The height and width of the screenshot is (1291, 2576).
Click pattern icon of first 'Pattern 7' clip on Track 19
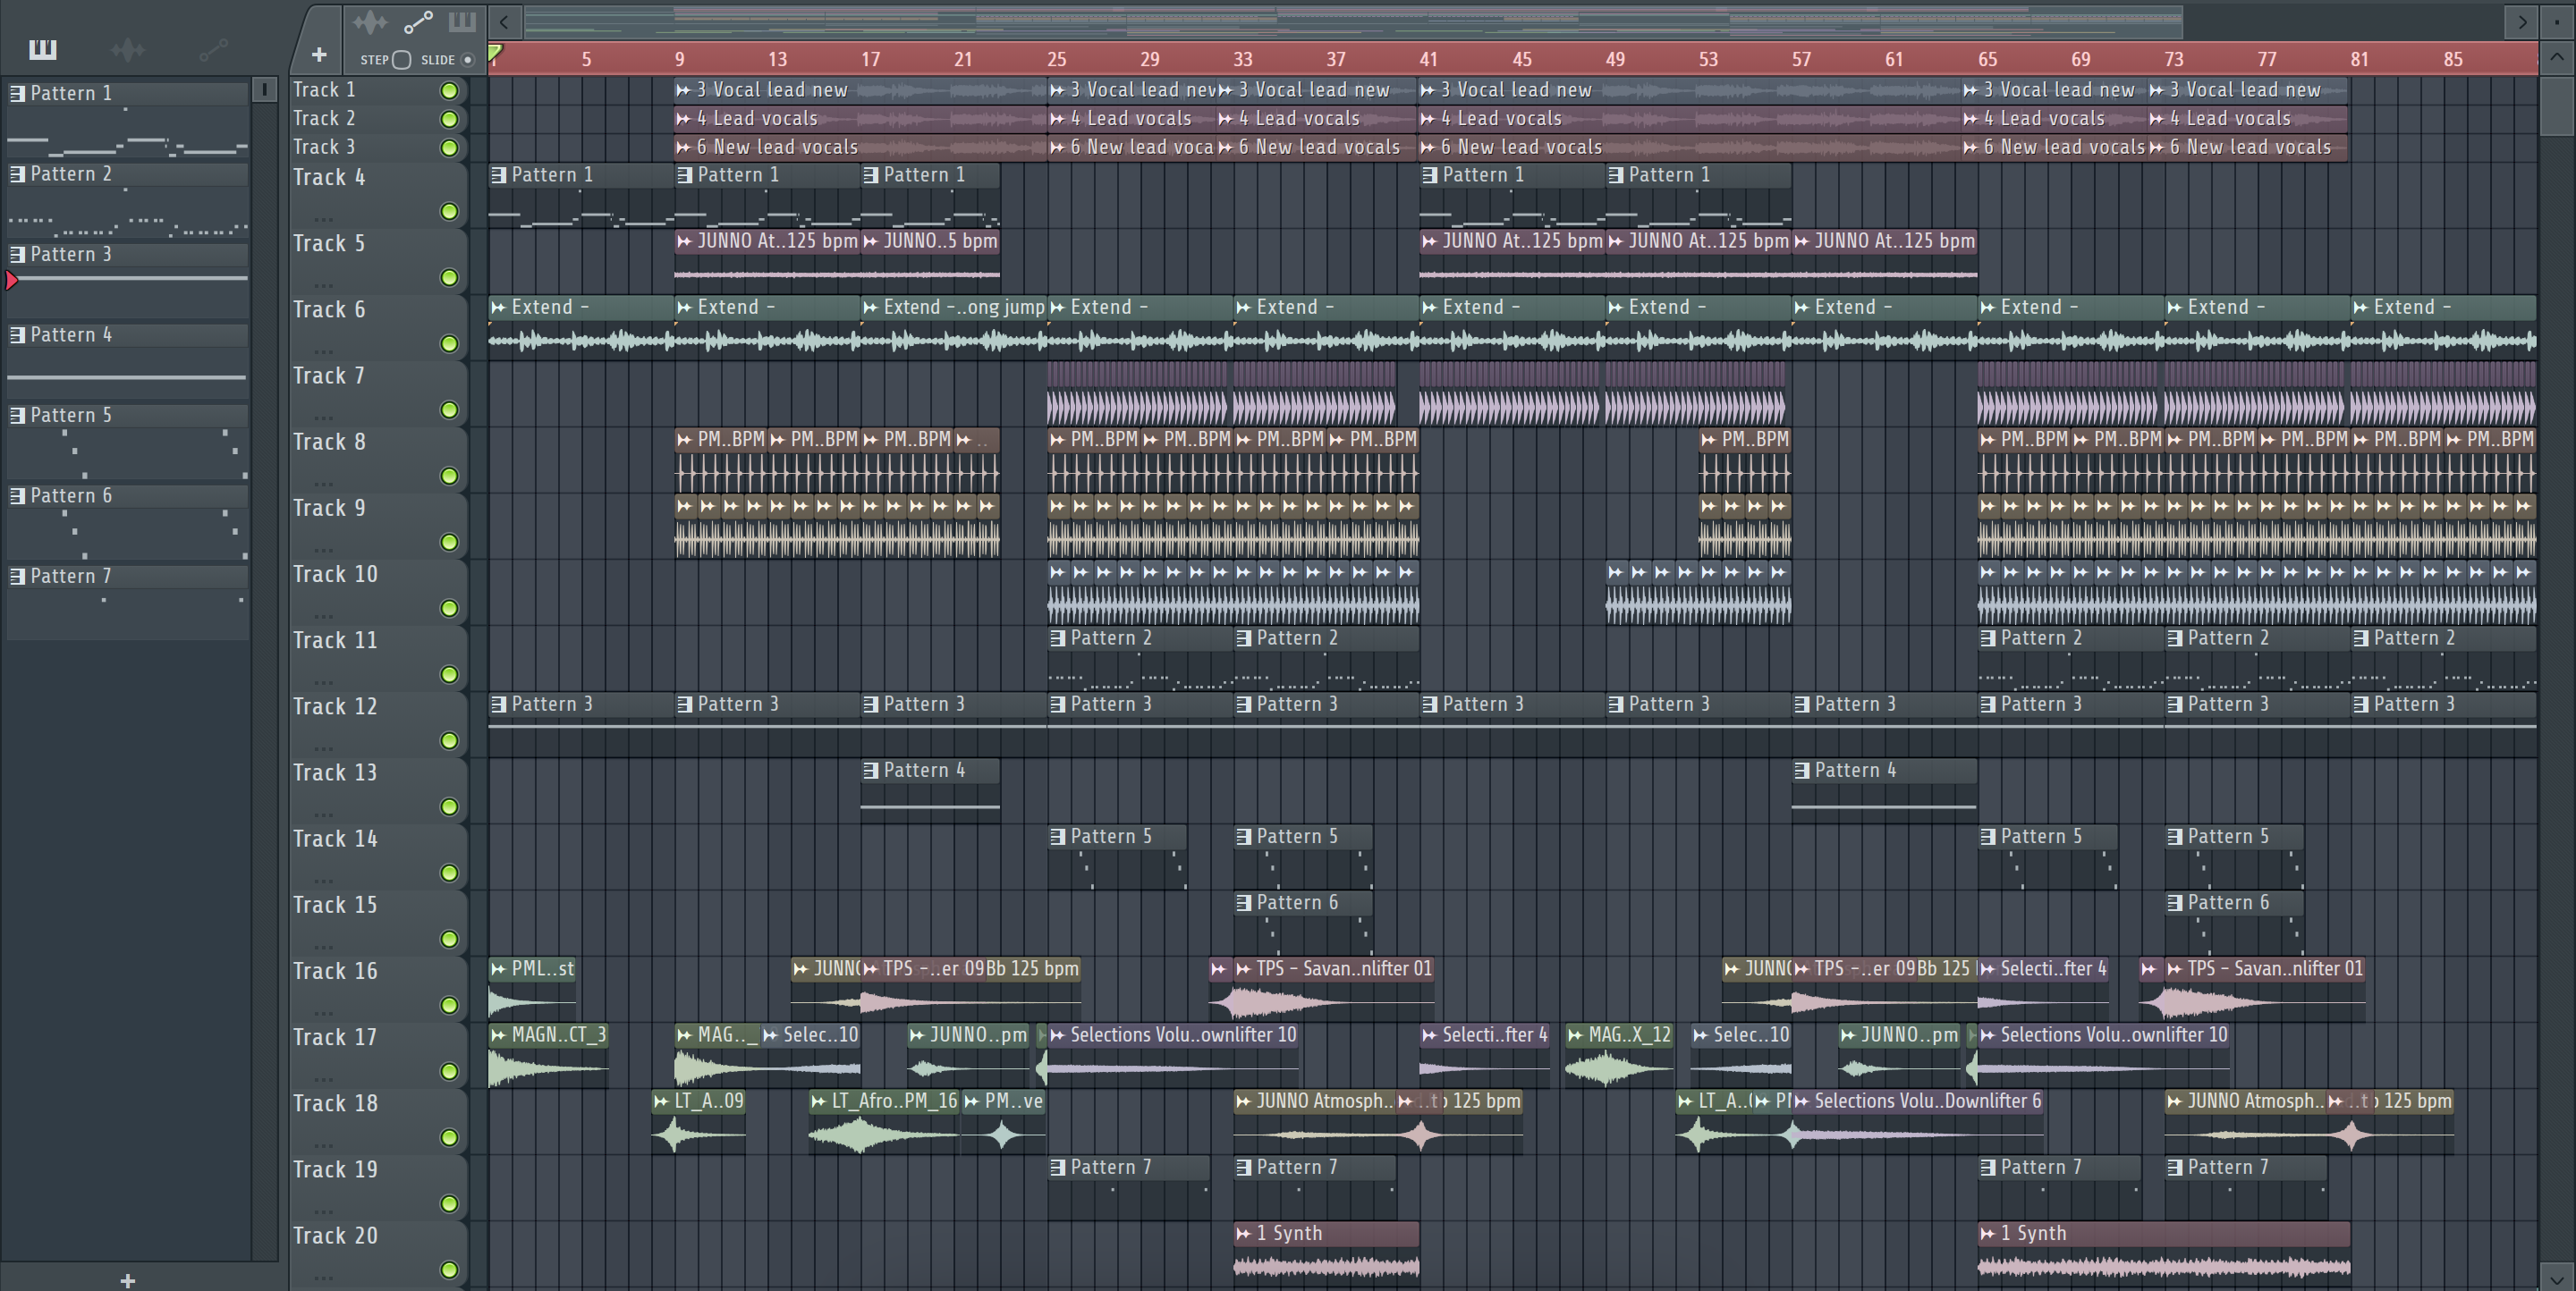tap(1058, 1169)
